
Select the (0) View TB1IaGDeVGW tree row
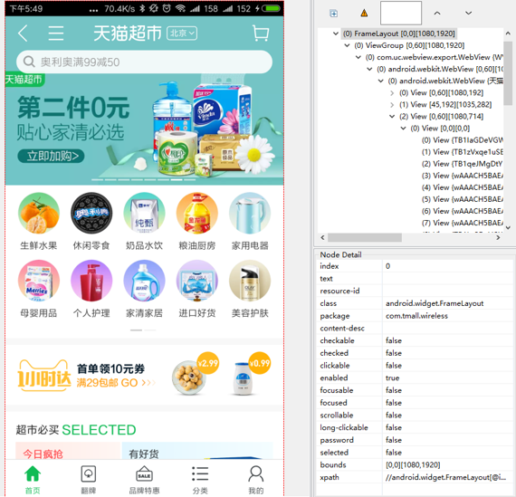(x=463, y=140)
